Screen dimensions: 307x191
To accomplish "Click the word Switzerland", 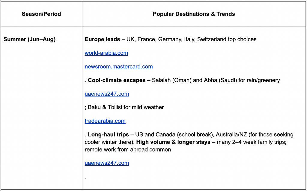I will click(212, 39).
